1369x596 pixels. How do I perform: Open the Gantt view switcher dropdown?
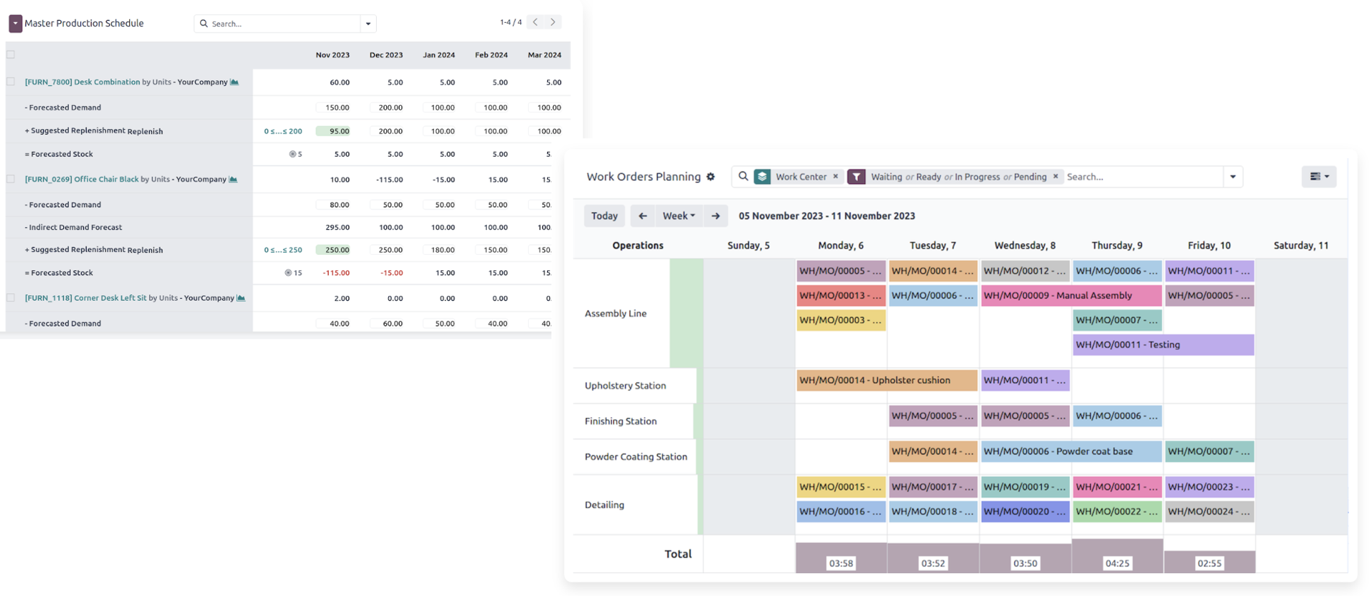click(x=1319, y=177)
